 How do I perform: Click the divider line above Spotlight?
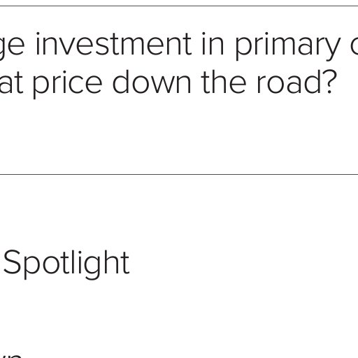(x=179, y=174)
